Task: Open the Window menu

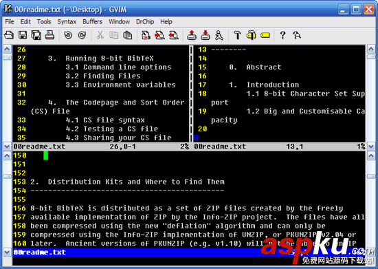Action: click(119, 22)
